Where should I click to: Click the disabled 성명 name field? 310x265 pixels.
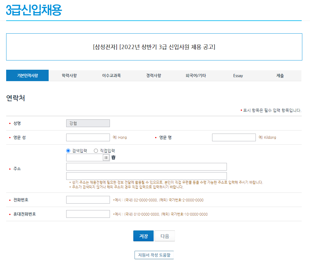(88, 123)
